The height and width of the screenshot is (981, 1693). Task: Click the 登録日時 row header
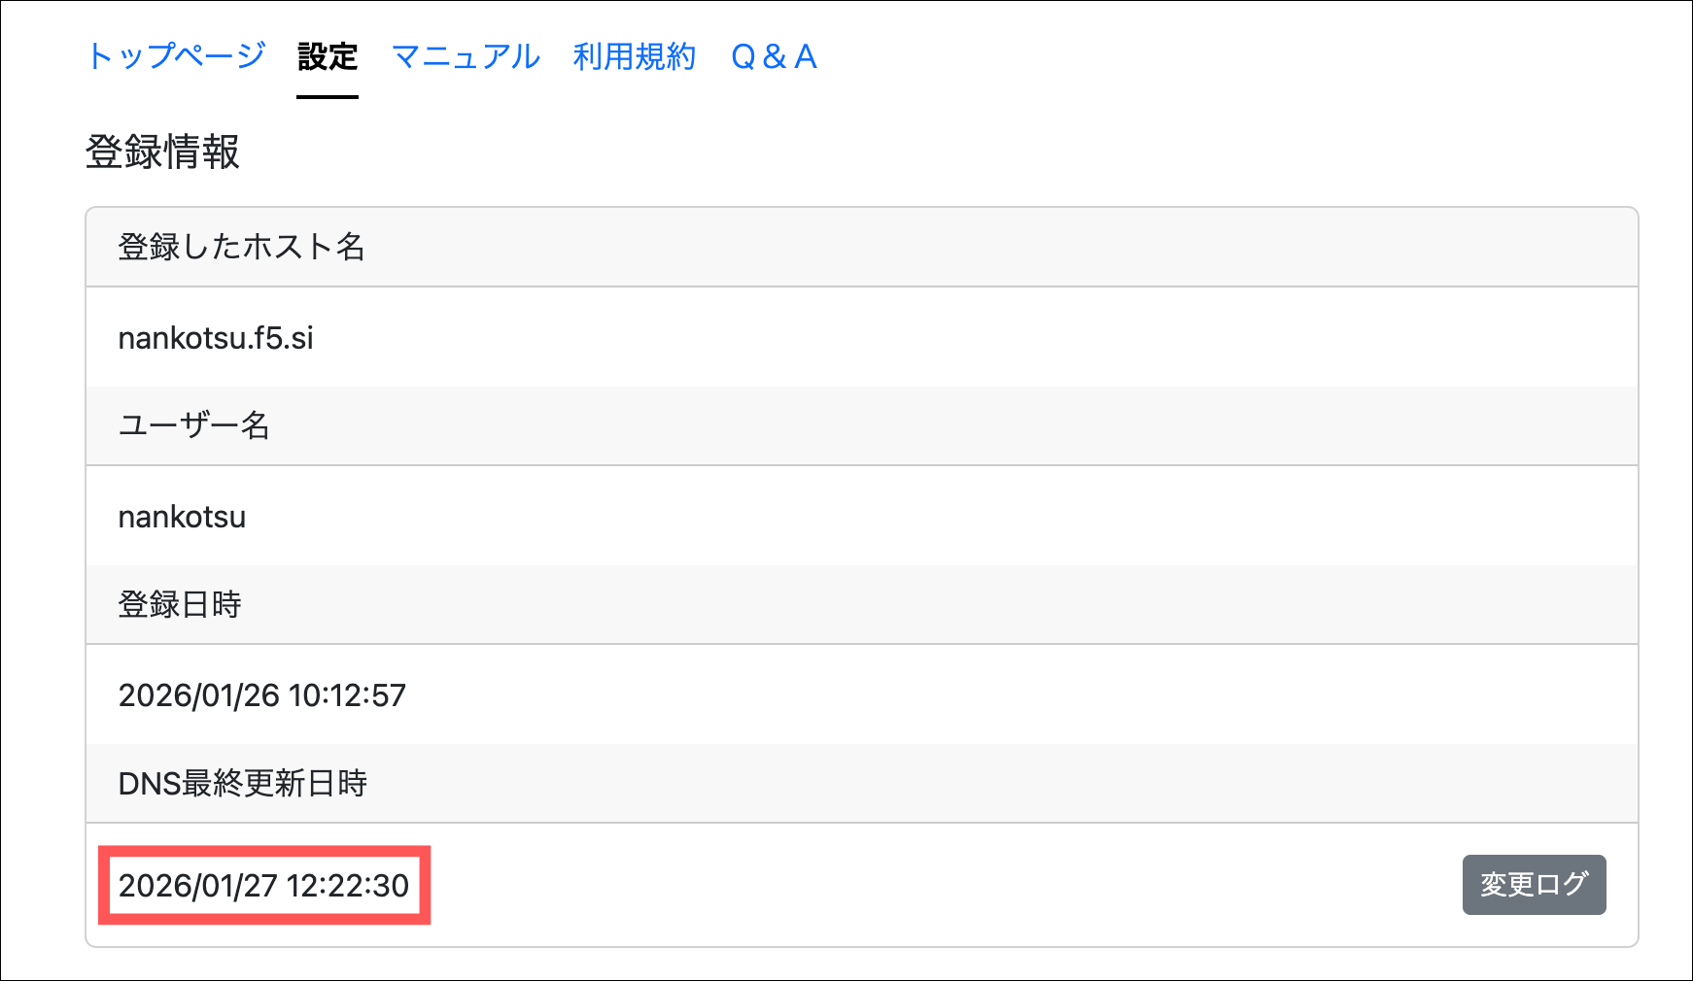coord(180,604)
